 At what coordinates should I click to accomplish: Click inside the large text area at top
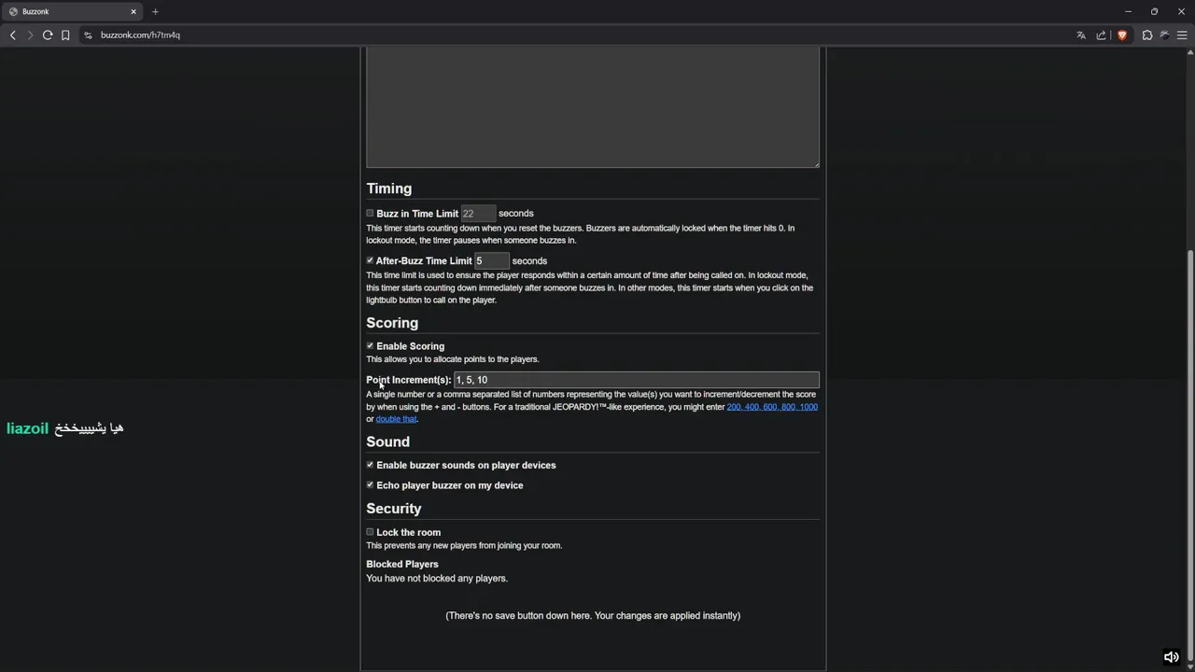point(593,107)
